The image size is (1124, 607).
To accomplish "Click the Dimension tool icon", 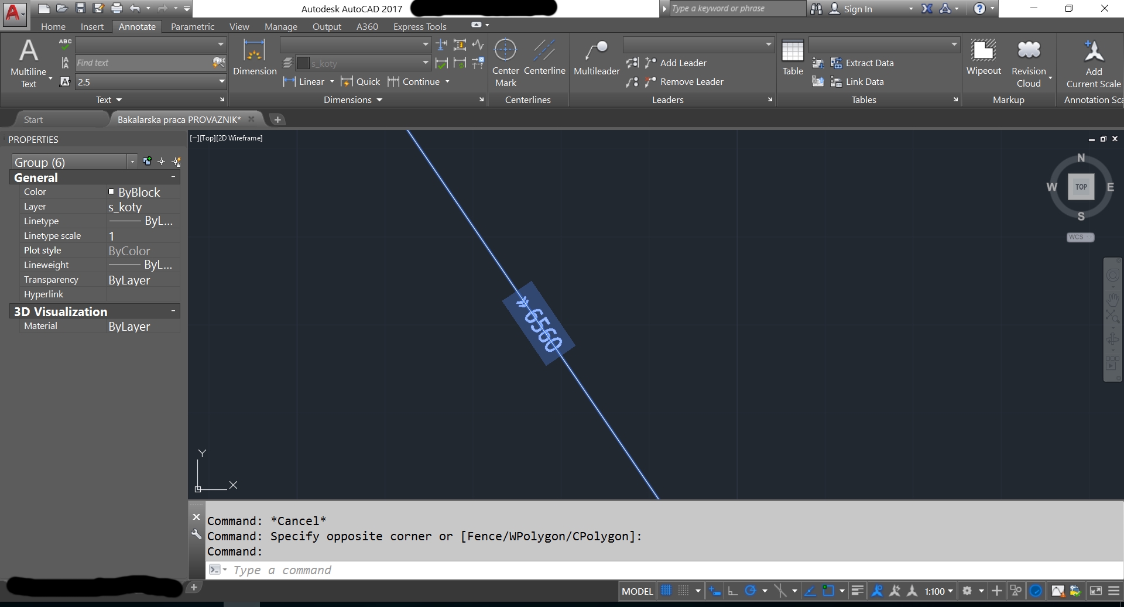I will tap(254, 57).
